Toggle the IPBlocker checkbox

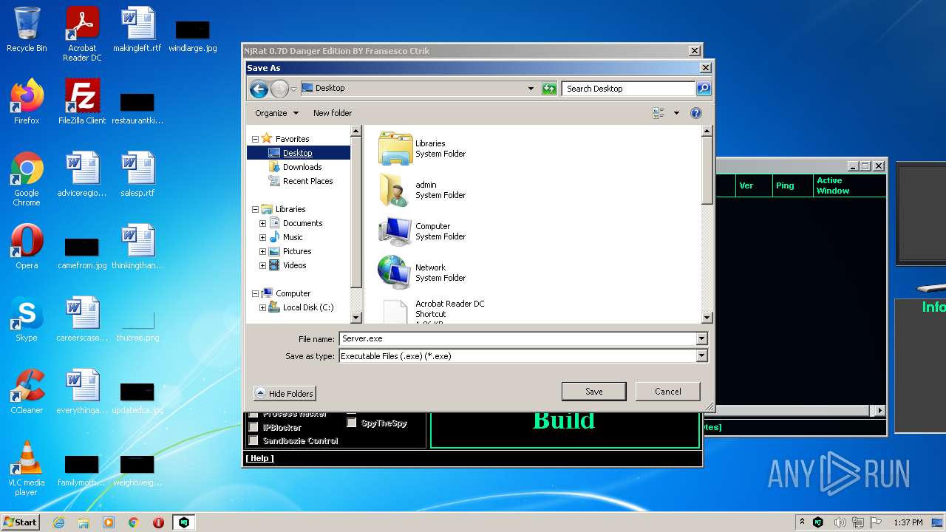point(253,427)
